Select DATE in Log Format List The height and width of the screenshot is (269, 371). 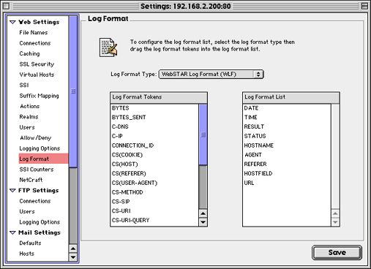[251, 108]
